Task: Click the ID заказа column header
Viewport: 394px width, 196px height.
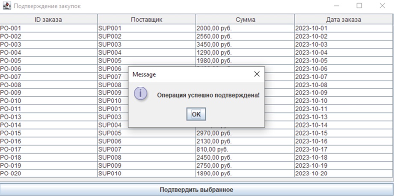Action: tap(49, 20)
